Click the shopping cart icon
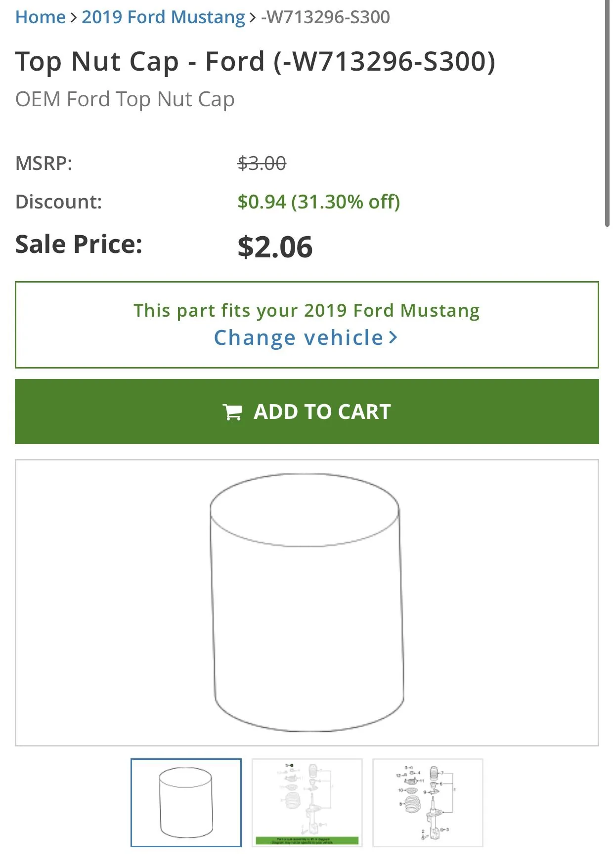614x866 pixels. click(232, 412)
